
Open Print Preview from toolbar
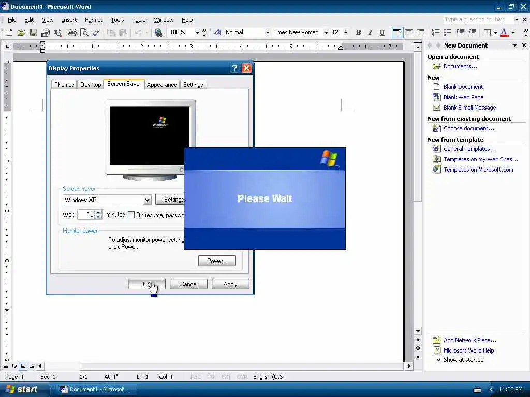84,33
